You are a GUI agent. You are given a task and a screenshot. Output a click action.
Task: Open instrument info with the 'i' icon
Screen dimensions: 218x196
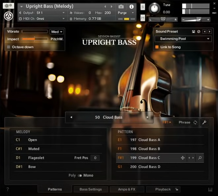[131, 7]
